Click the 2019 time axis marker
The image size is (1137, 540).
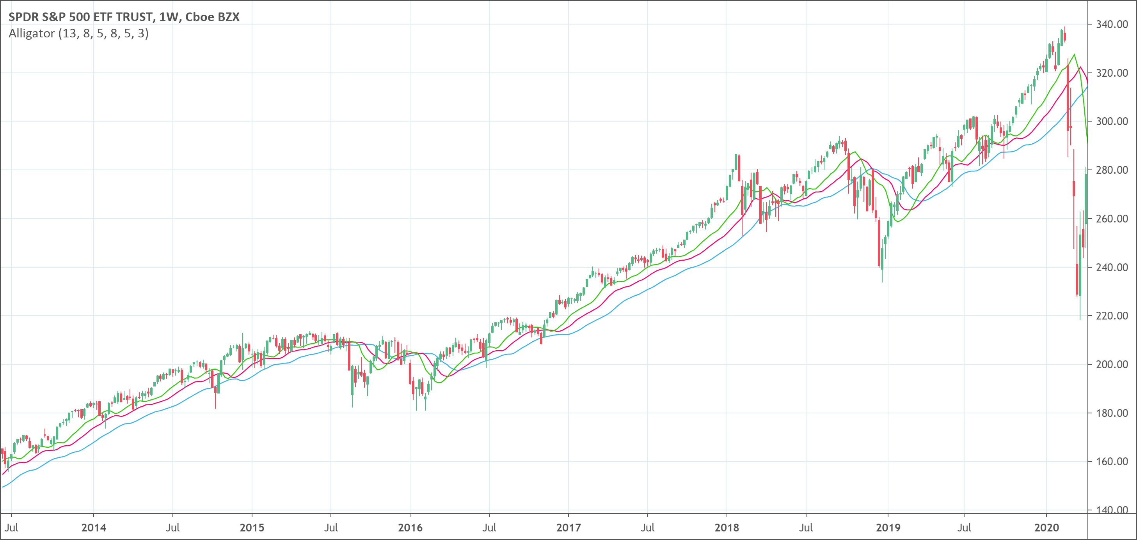click(888, 528)
